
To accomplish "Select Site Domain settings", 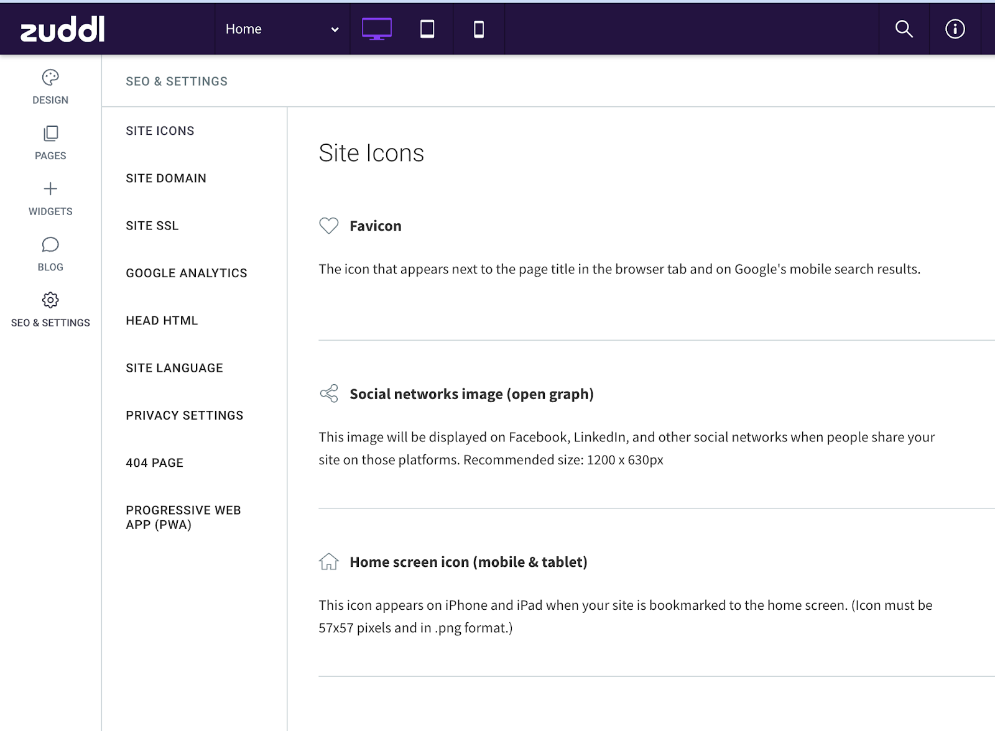I will [166, 178].
